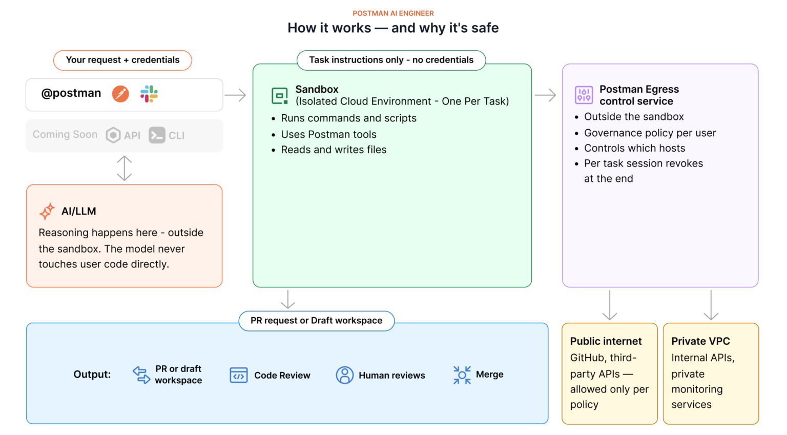Select "Per task session revokes at the end"
This screenshot has height=435, width=787.
pos(644,171)
